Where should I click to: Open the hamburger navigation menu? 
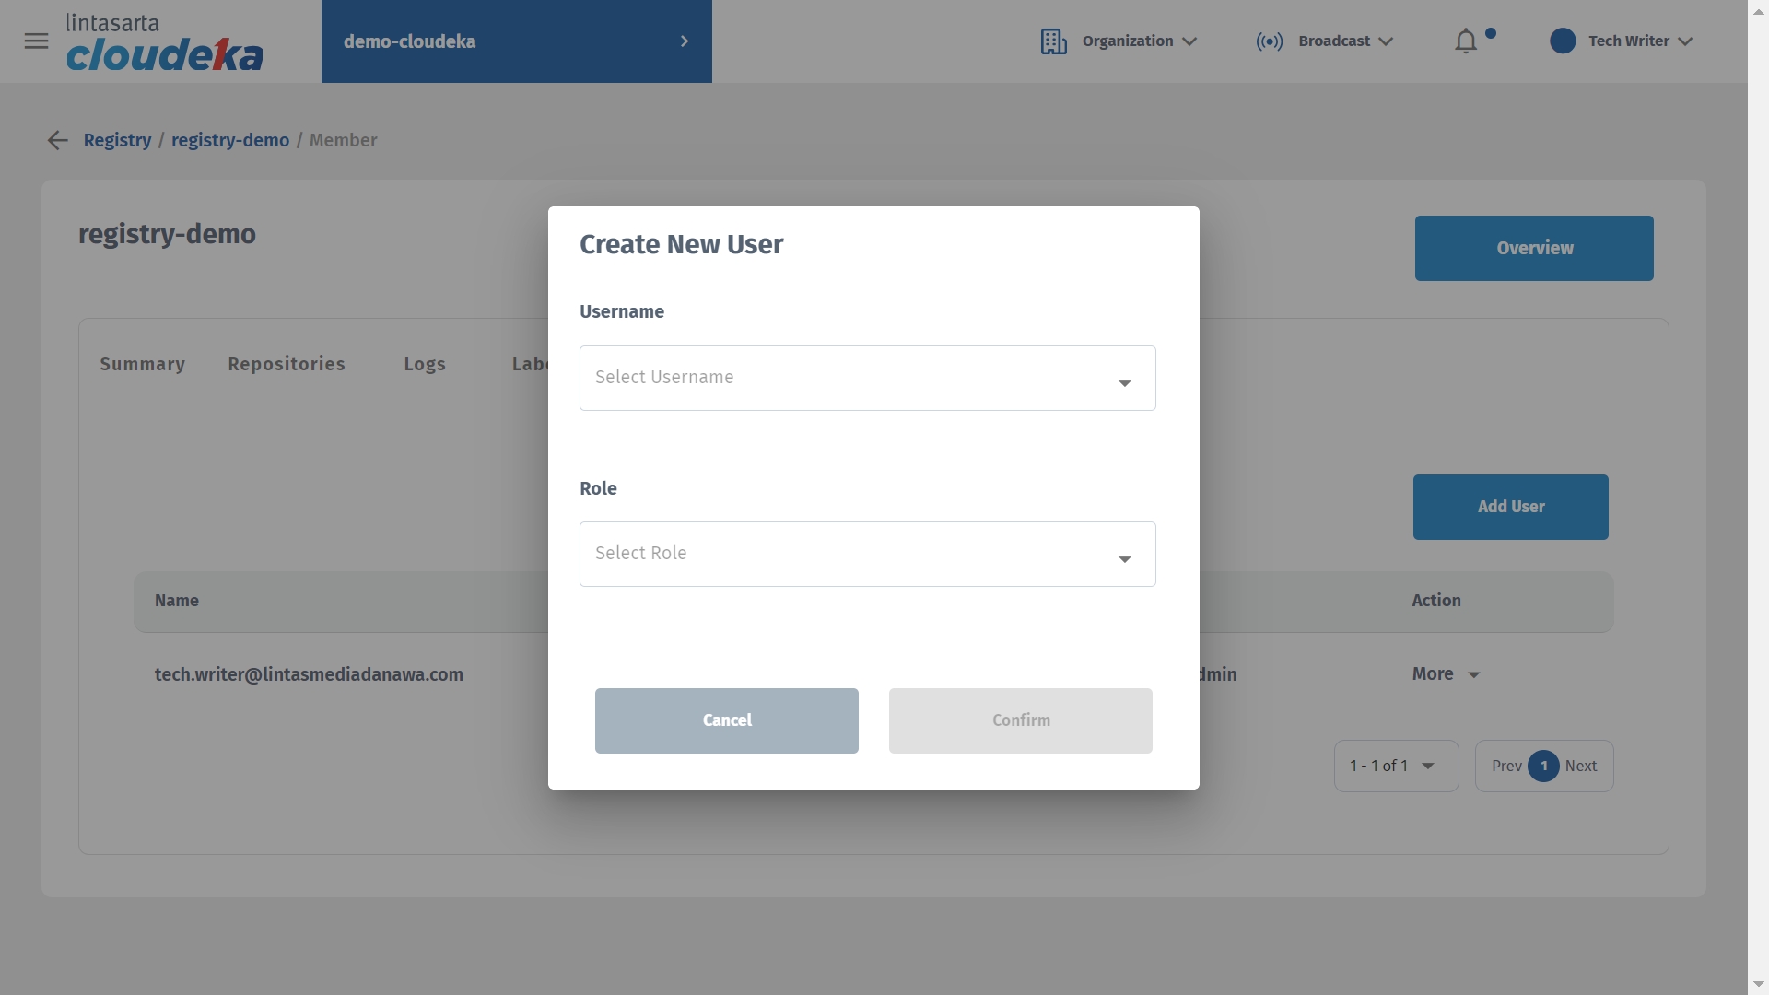pos(36,41)
